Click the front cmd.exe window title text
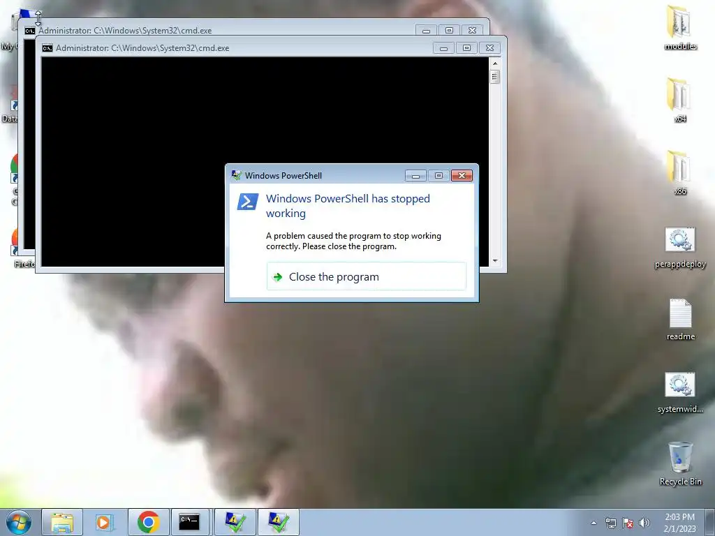This screenshot has width=715, height=536. [x=142, y=48]
